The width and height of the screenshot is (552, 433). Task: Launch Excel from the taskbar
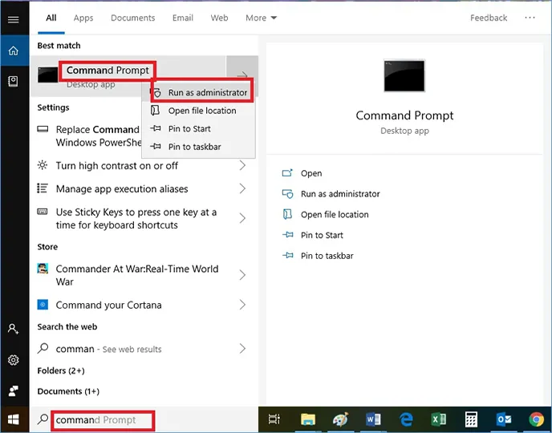click(439, 419)
